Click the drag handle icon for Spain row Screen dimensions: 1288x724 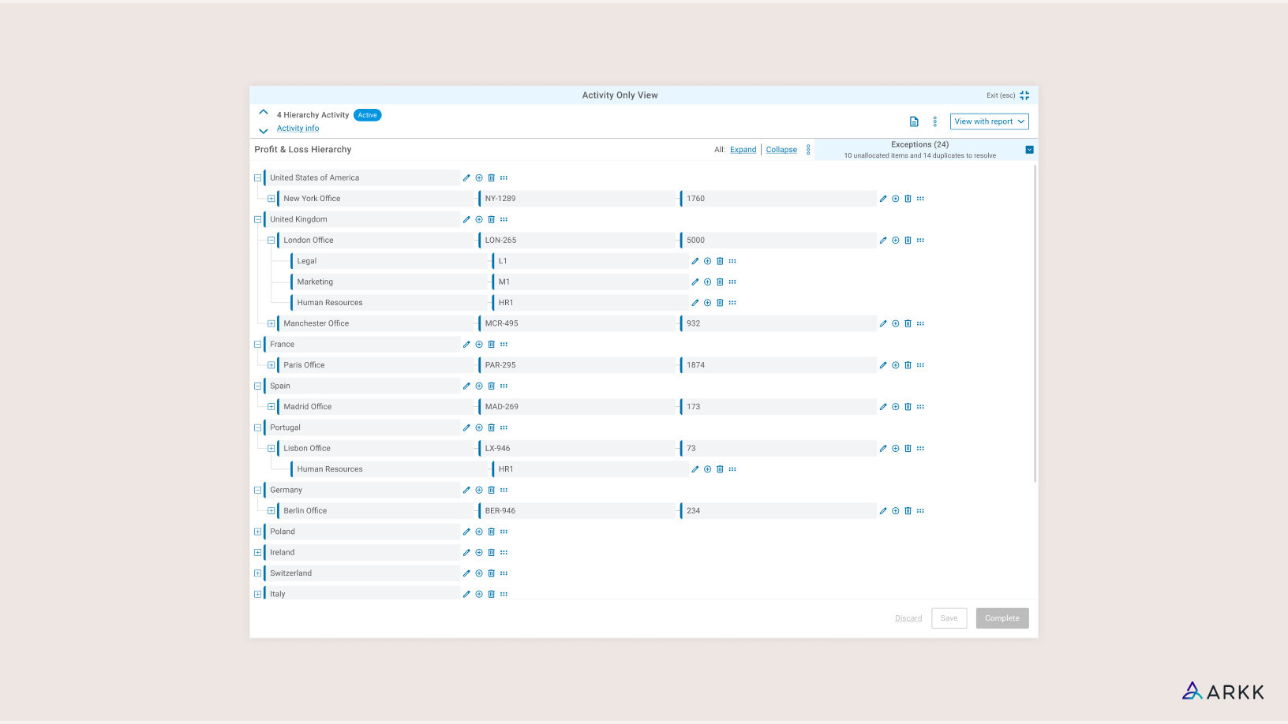(504, 386)
